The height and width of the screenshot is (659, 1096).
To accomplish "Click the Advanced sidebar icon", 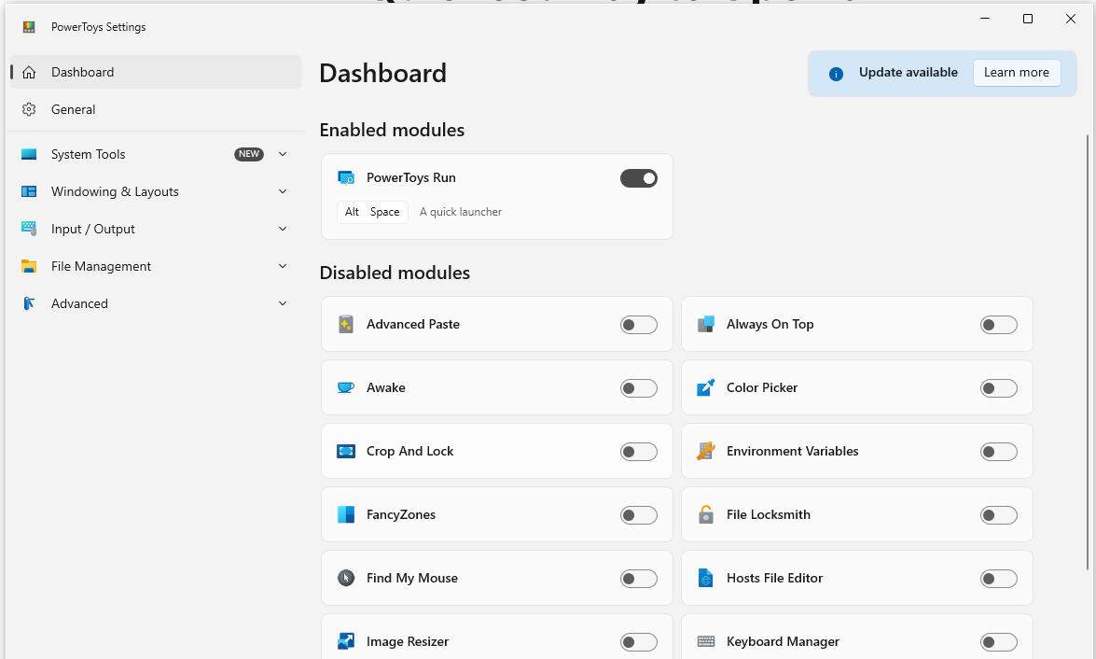I will click(29, 303).
